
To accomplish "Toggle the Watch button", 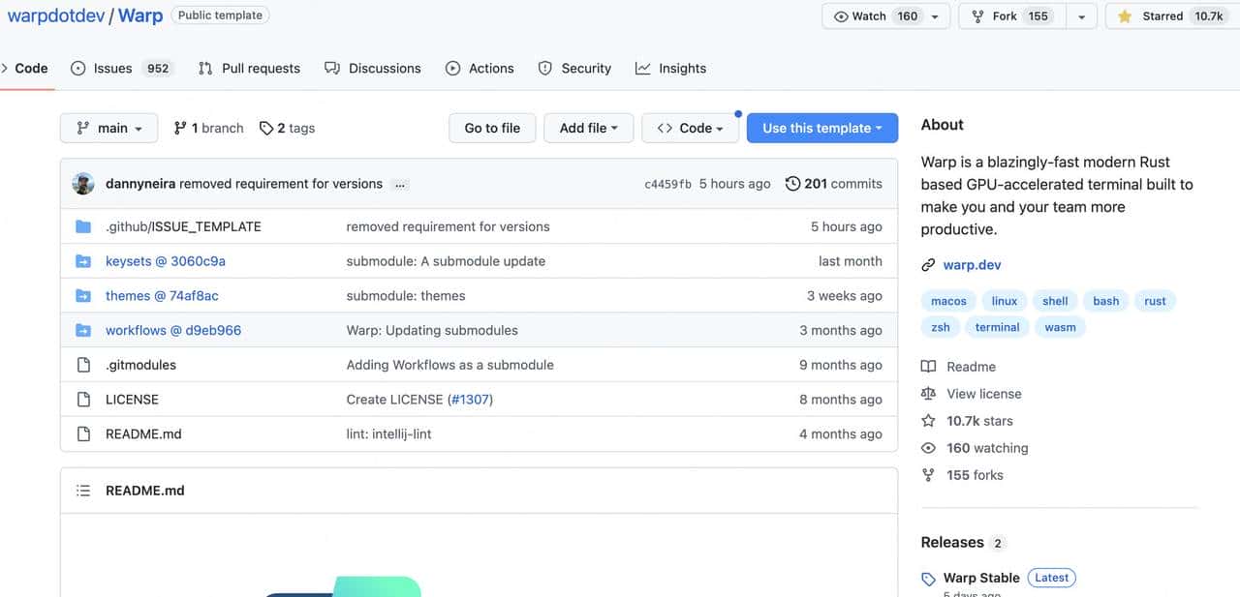I will pyautogui.click(x=876, y=16).
